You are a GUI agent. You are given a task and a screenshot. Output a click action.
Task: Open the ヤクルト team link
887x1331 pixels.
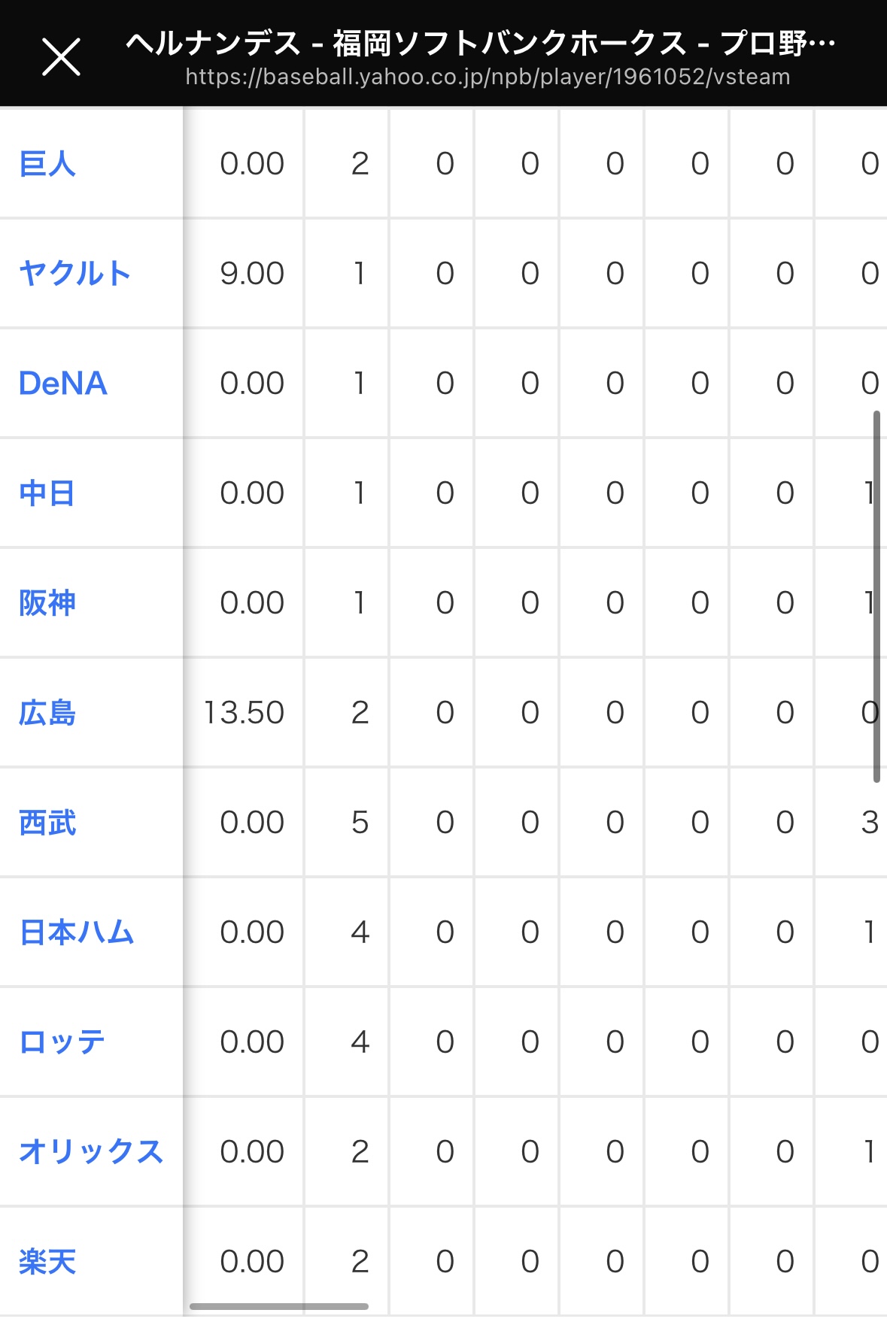(x=74, y=274)
